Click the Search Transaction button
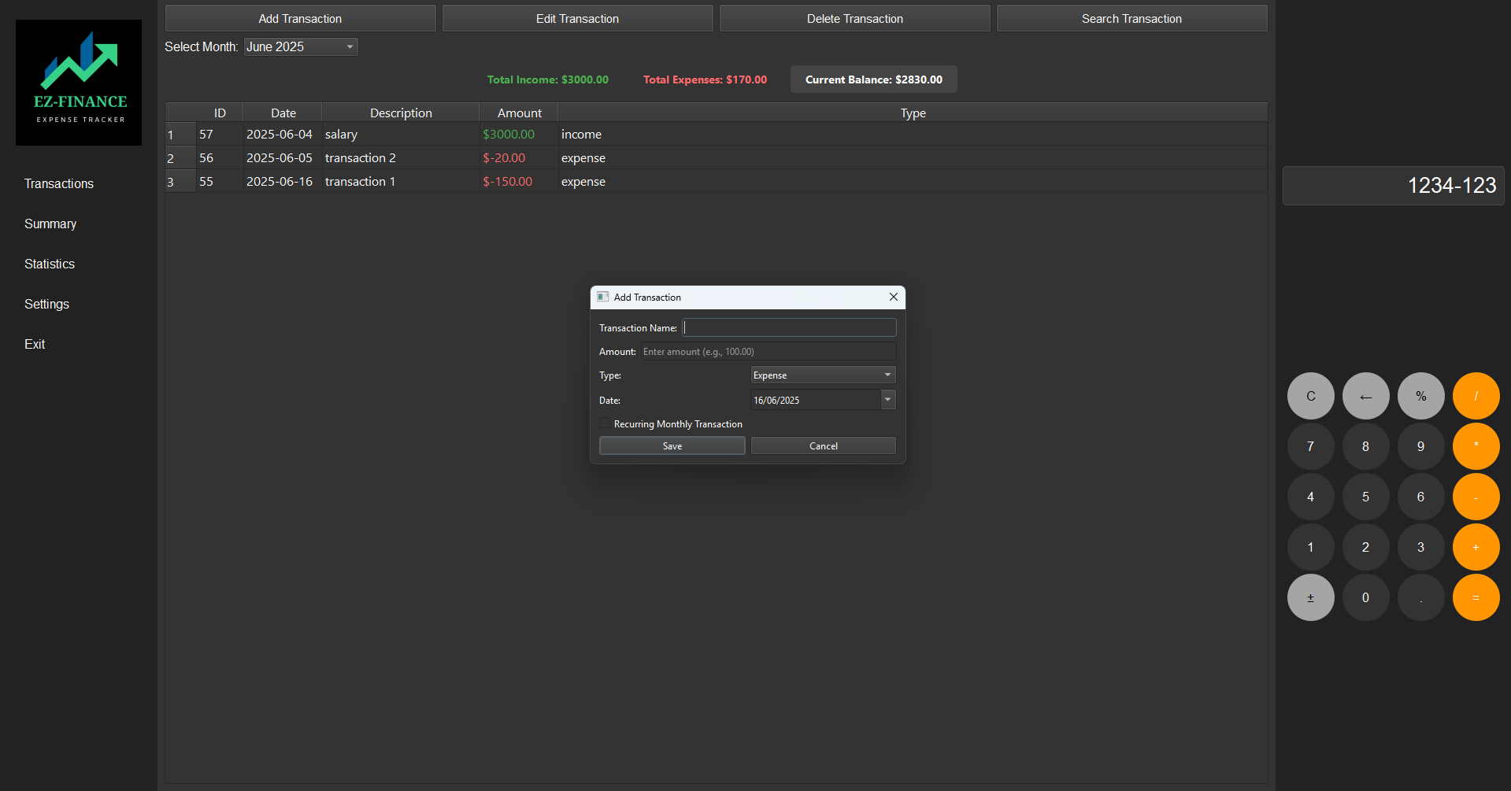 tap(1131, 18)
